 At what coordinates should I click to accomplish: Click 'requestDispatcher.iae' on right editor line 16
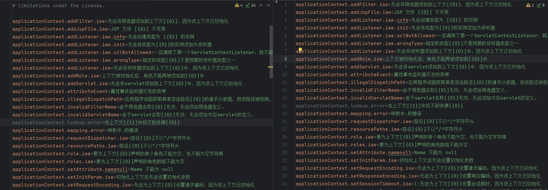(381, 121)
